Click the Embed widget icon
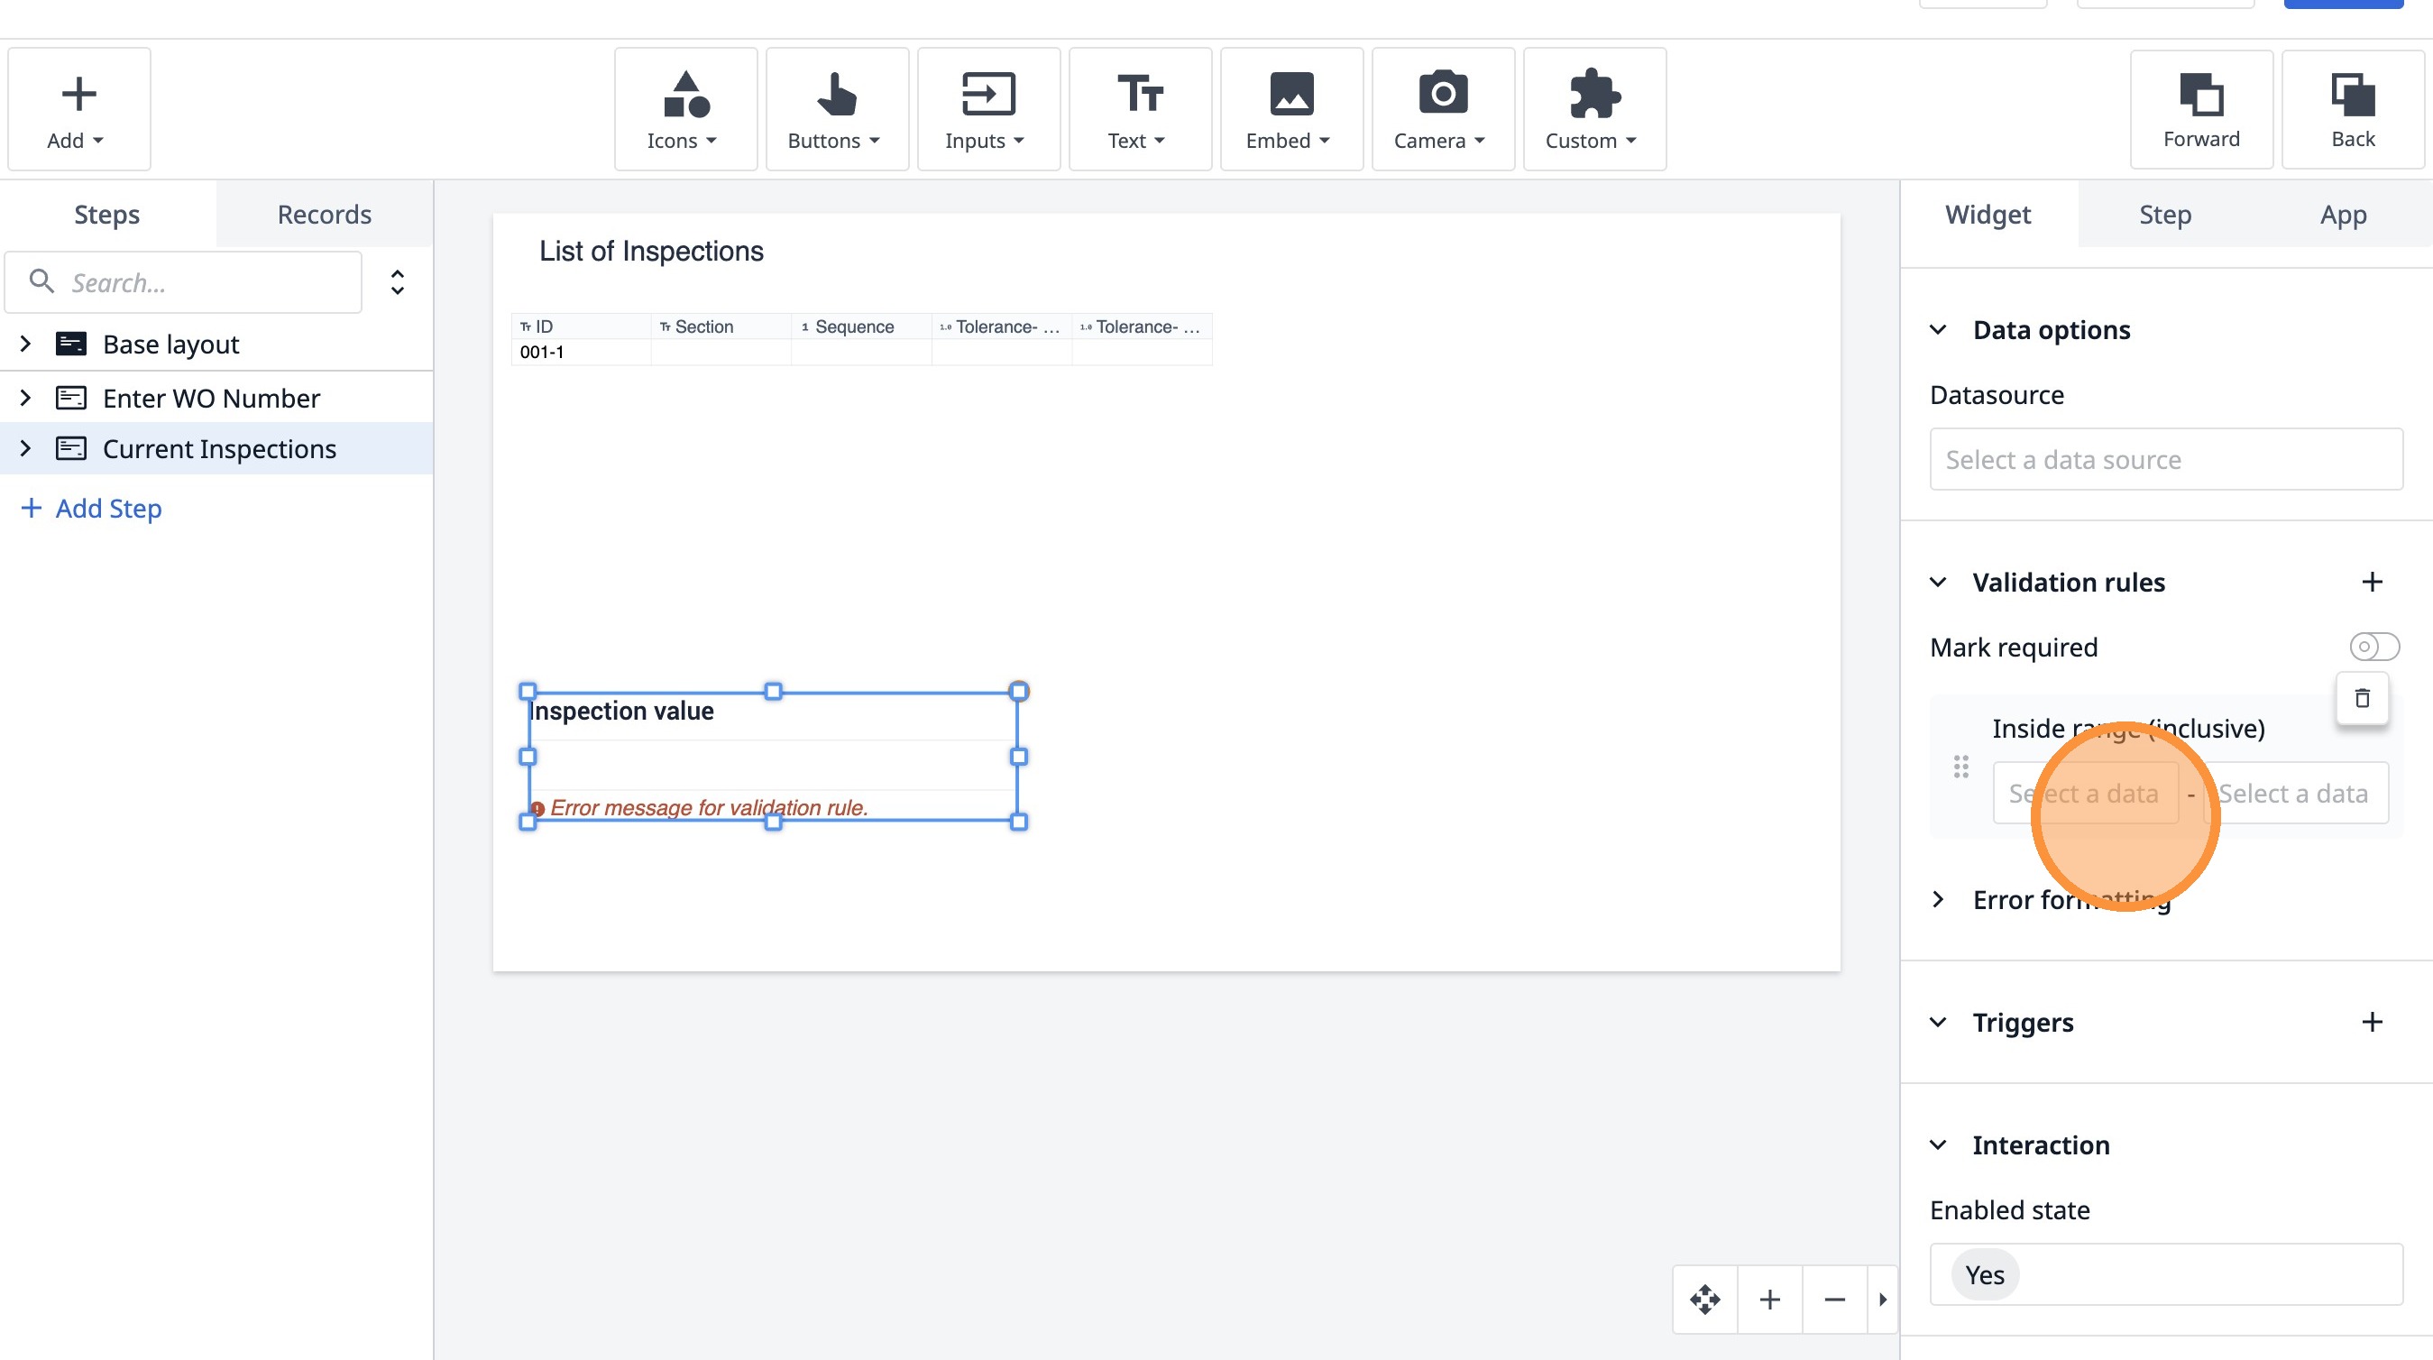Screen dimensions: 2433x1360 (1290, 95)
